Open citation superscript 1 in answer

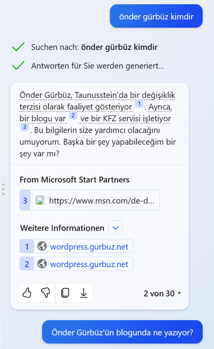(x=139, y=103)
